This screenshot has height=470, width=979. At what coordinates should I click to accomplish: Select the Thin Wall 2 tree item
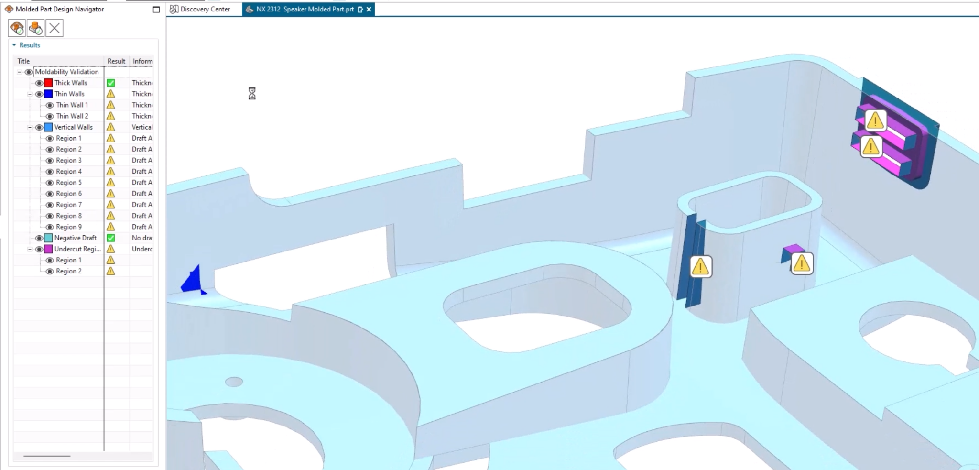(x=72, y=116)
